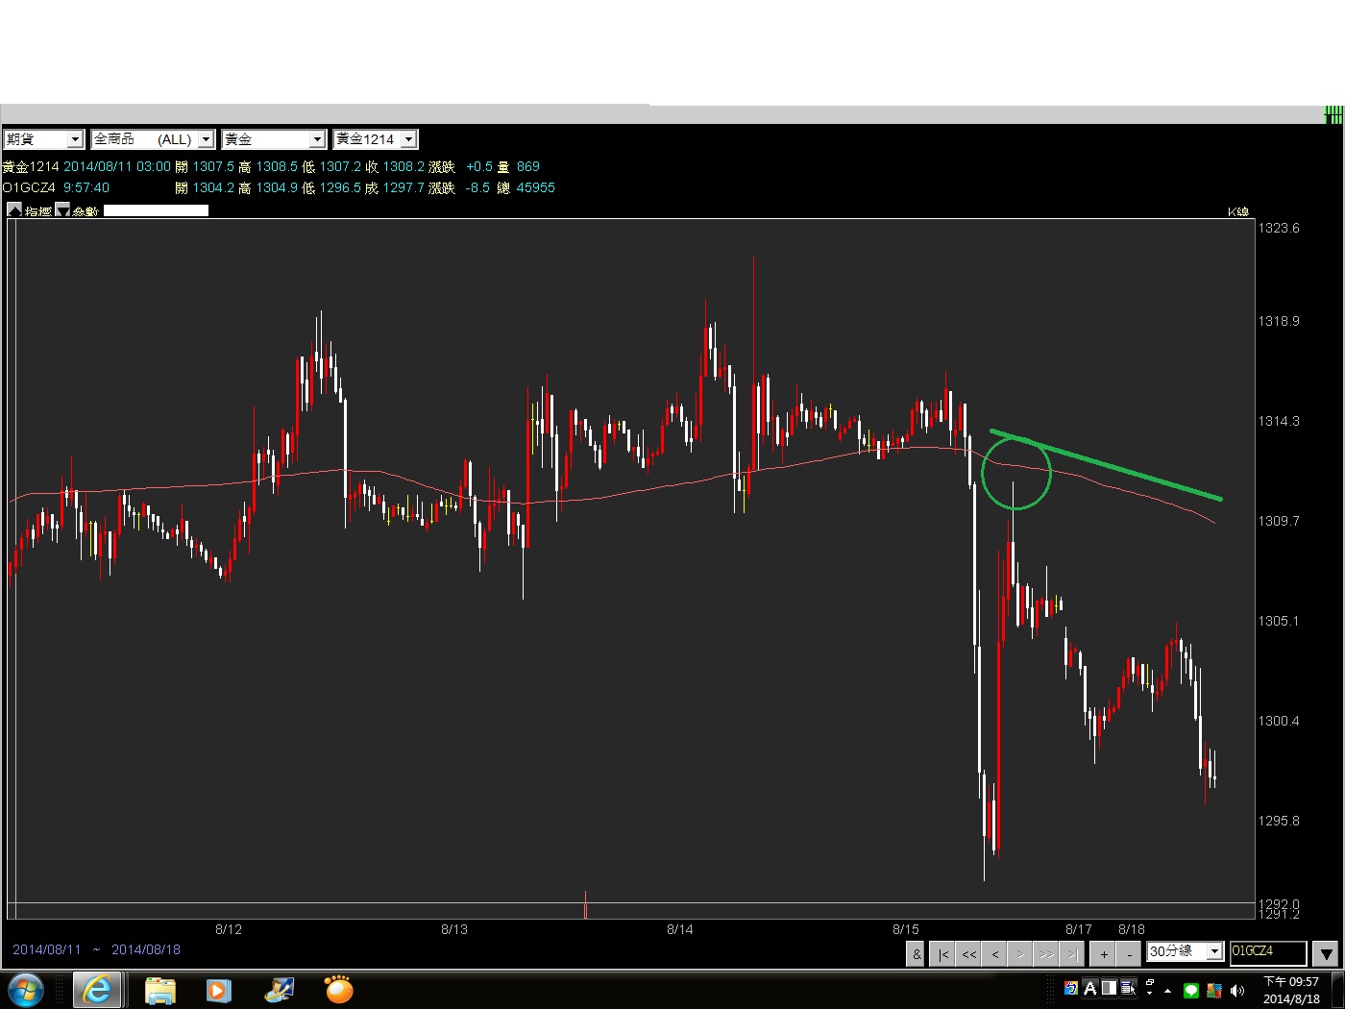
Task: Step chart back with < button
Action: [x=995, y=953]
